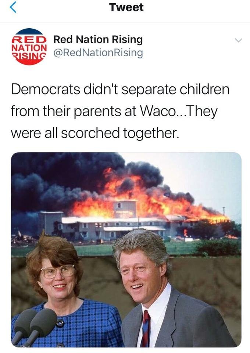
Task: Open the Red Nation Rising display name
Action: [x=98, y=39]
